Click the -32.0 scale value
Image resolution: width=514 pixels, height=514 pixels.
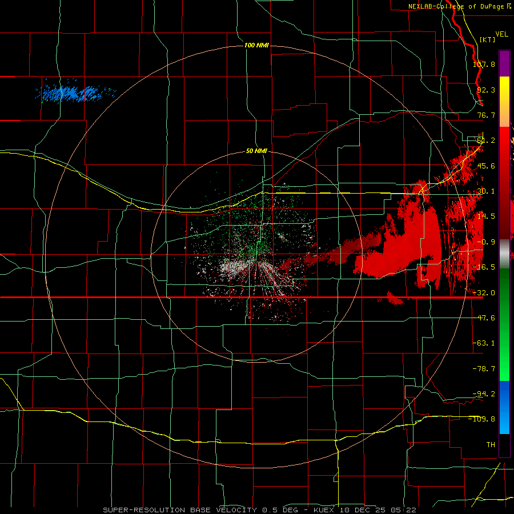[484, 293]
